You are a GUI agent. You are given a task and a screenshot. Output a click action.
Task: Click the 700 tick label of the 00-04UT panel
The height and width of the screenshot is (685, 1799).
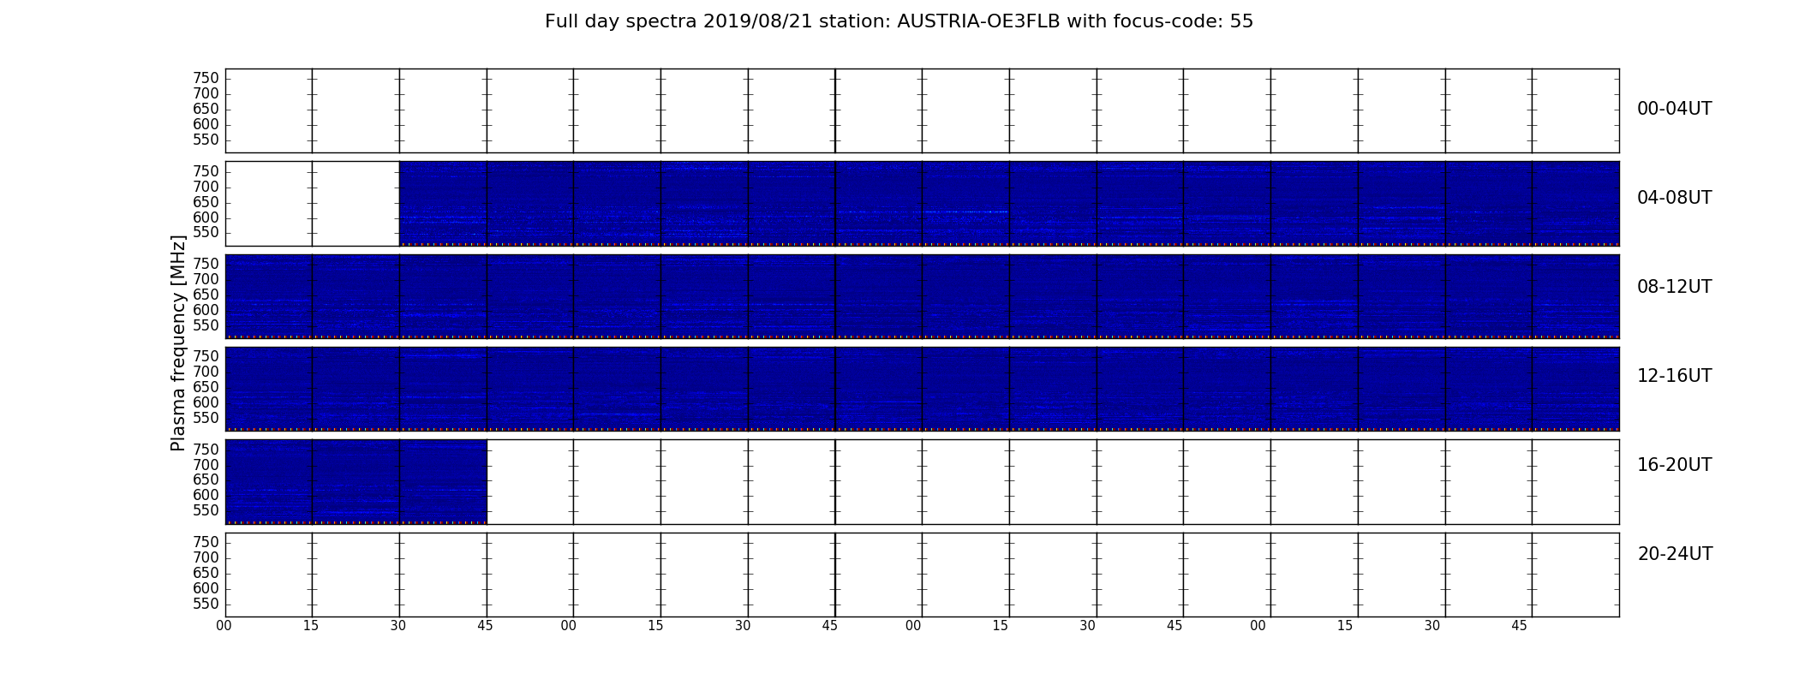(x=206, y=94)
